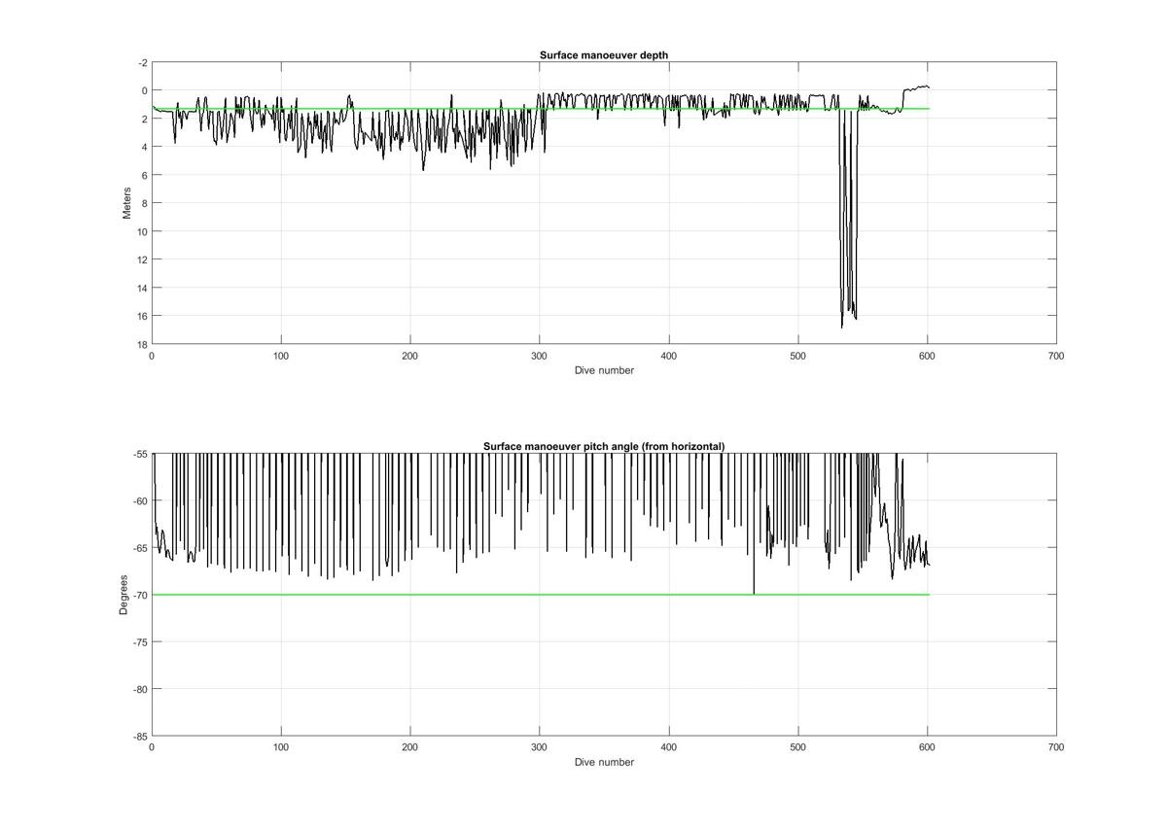The image size is (1167, 827).
Task: Pick the '500' dive tick under the depth plot
Action: click(x=798, y=356)
